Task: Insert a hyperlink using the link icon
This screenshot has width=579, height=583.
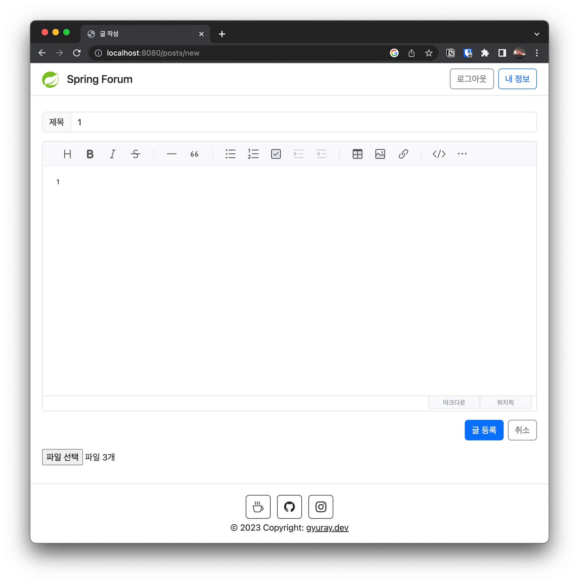Action: [403, 154]
